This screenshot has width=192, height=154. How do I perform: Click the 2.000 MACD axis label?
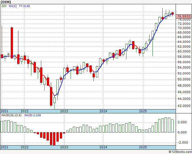[182, 122]
